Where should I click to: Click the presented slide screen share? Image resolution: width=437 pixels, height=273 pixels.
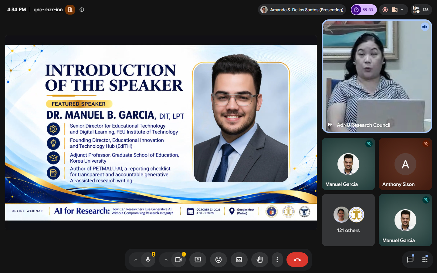[161, 133]
